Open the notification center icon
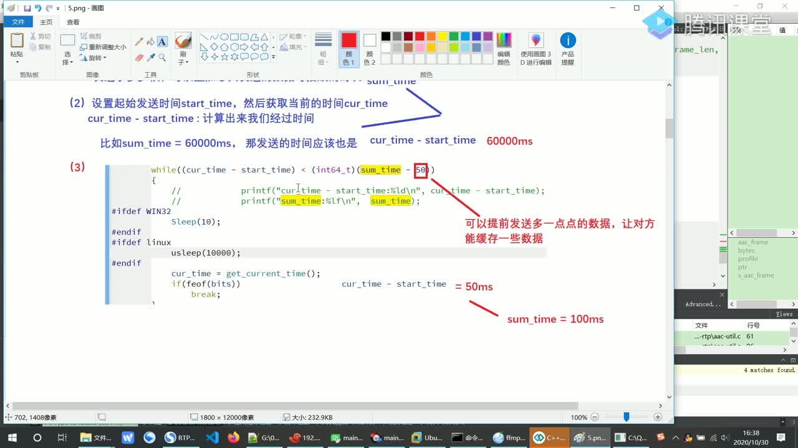The width and height of the screenshot is (798, 448). (781, 437)
